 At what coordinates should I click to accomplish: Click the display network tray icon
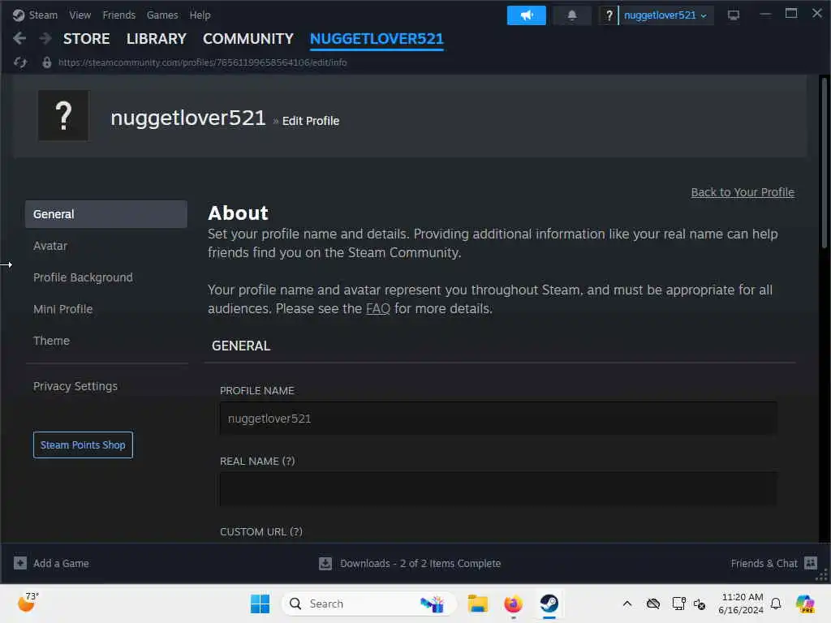point(678,604)
